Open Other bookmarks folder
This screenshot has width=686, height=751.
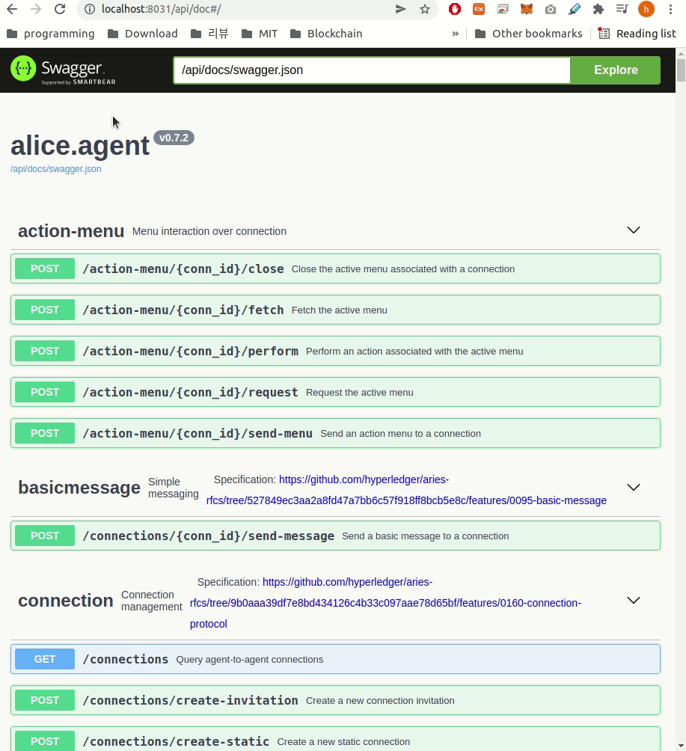528,34
